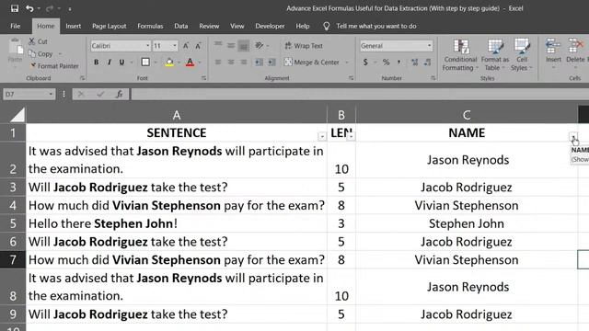
Task: Click the Name Box showing D7
Action: pyautogui.click(x=29, y=94)
